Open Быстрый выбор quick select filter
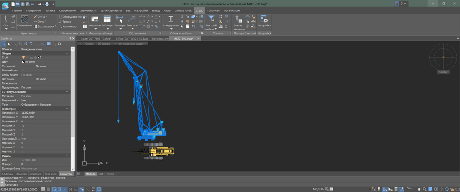460x192 pixels. coord(211,23)
